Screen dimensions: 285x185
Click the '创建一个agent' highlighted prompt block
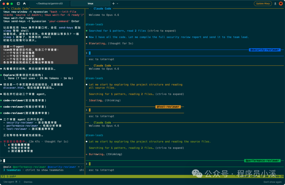pyautogui.click(x=39, y=55)
